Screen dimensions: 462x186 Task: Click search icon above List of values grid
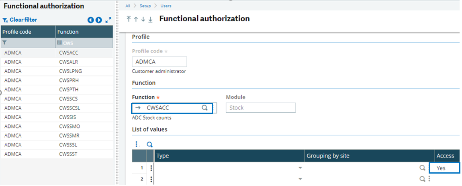coord(149,144)
